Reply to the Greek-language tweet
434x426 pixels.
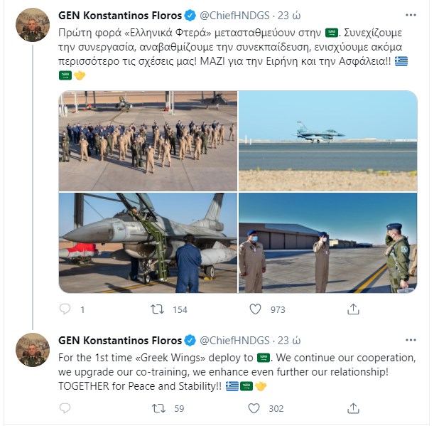tap(65, 309)
